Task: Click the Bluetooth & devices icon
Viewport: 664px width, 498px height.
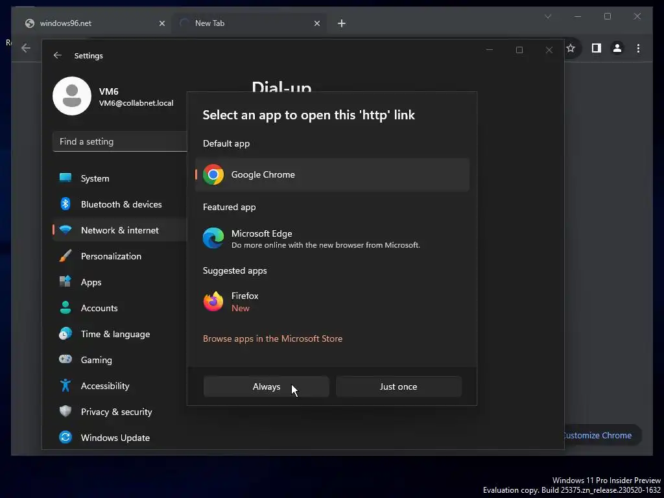Action: pyautogui.click(x=65, y=204)
